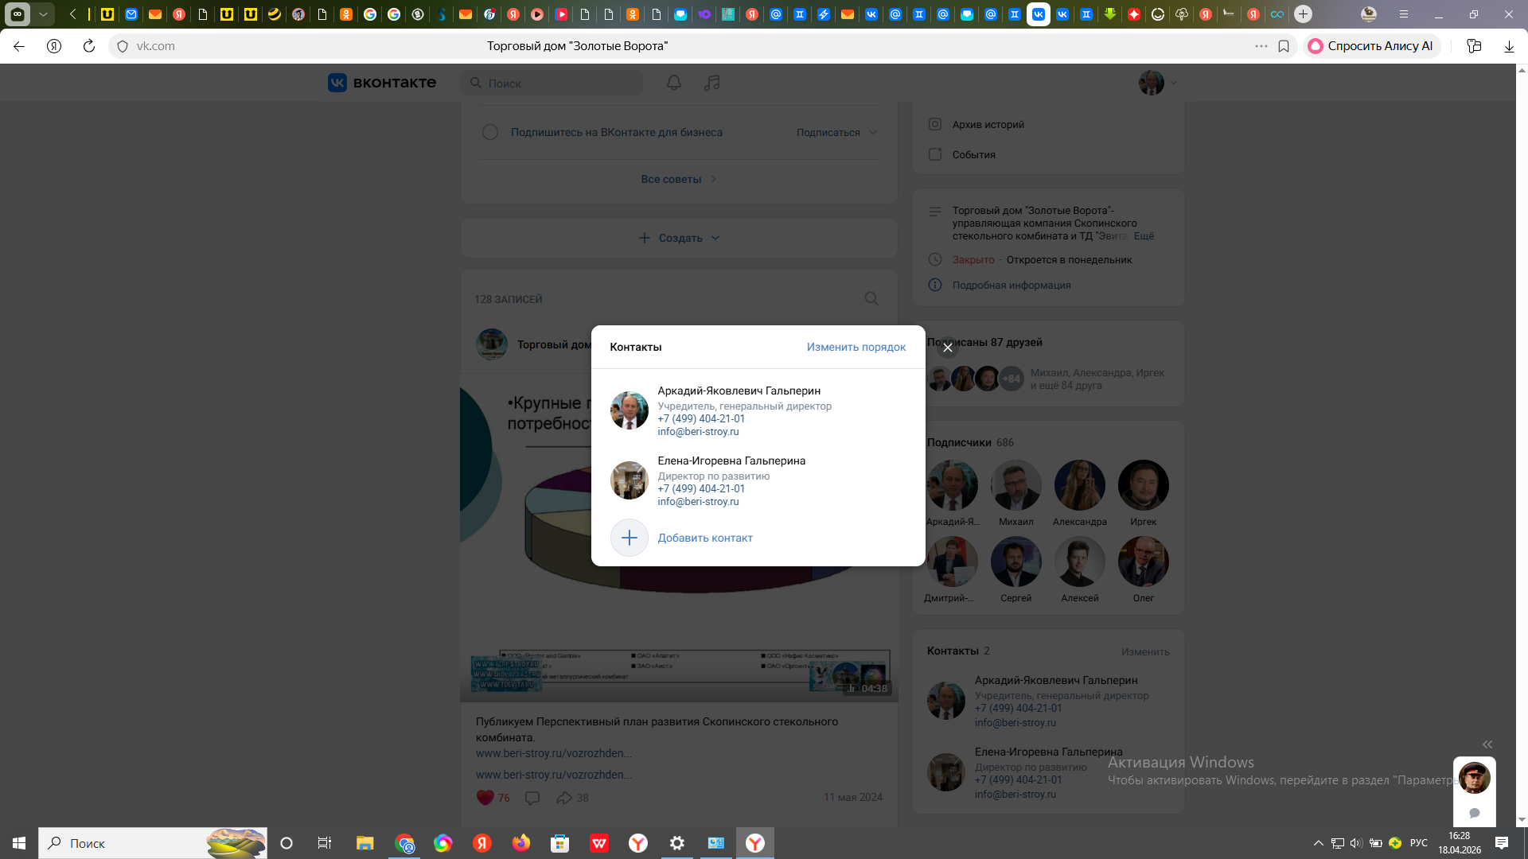1528x859 pixels.
Task: Open comments on the post
Action: coord(532,797)
